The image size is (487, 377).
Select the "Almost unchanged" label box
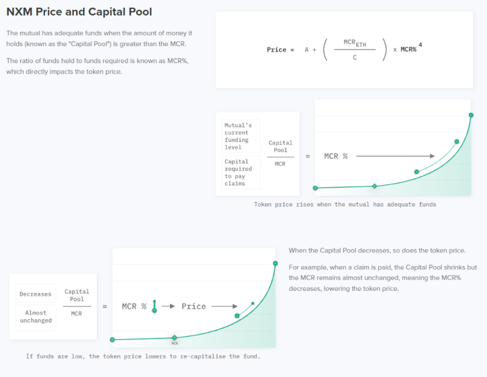coord(36,317)
